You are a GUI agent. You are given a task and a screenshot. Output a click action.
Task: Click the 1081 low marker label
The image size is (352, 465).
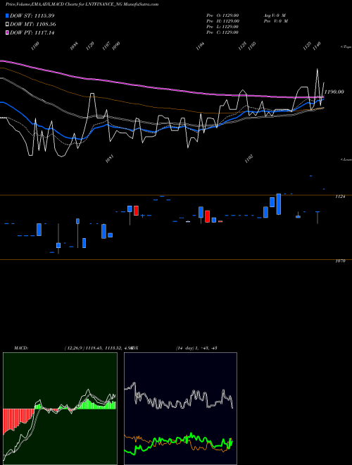(110, 159)
